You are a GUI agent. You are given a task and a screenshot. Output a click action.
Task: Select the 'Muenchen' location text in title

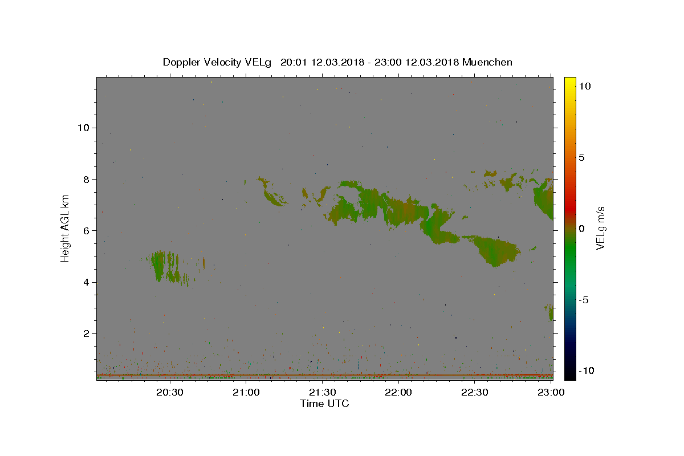click(487, 62)
